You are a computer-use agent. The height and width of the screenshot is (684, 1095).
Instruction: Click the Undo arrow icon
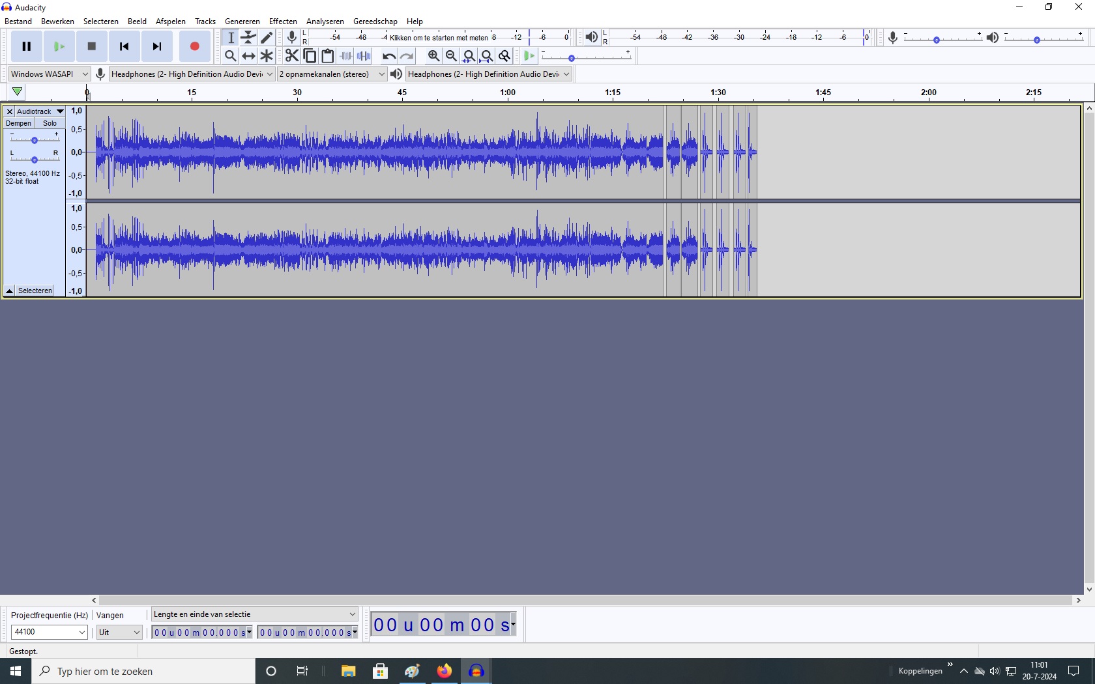388,56
